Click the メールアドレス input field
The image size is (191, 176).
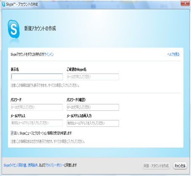[x=37, y=123]
